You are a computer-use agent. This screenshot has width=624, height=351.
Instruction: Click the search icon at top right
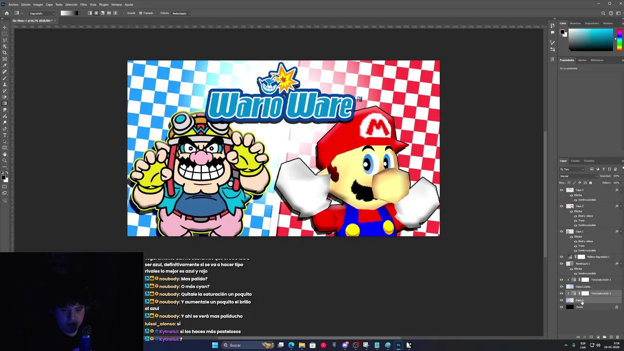point(603,13)
